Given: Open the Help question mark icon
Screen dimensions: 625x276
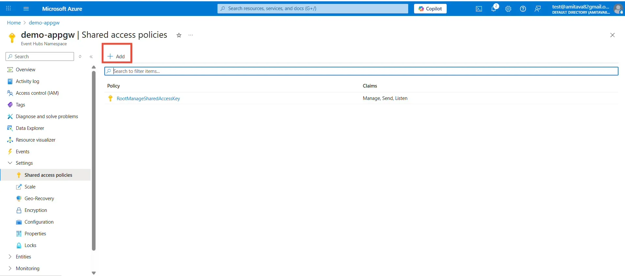Looking at the screenshot, I should 523,9.
